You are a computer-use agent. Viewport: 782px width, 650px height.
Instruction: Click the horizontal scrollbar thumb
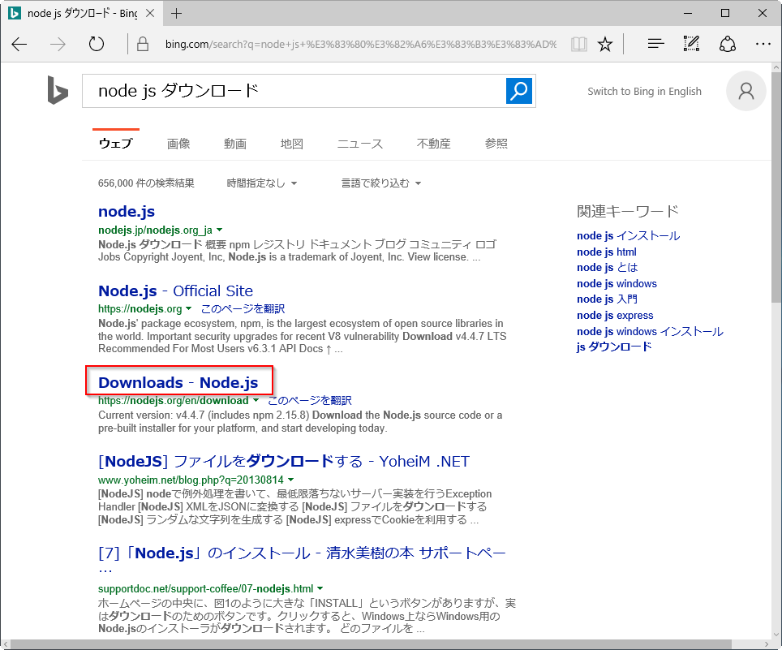[371, 644]
